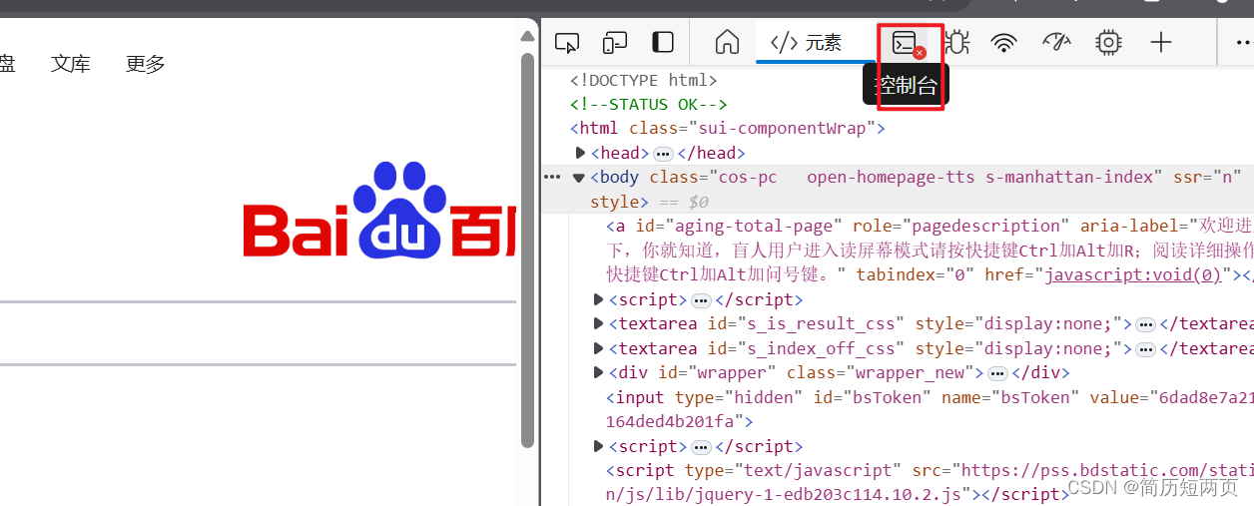This screenshot has height=506, width=1254.
Task: Select the DOCTYPE html line
Action: (x=644, y=80)
